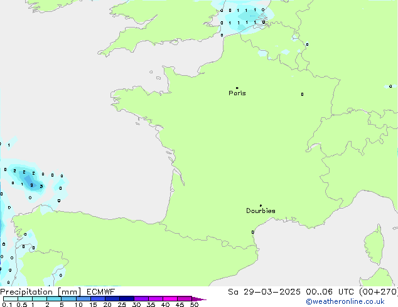Pick the 2–5 mm legend swatch
Screen dimensions: 398x307
point(54,299)
